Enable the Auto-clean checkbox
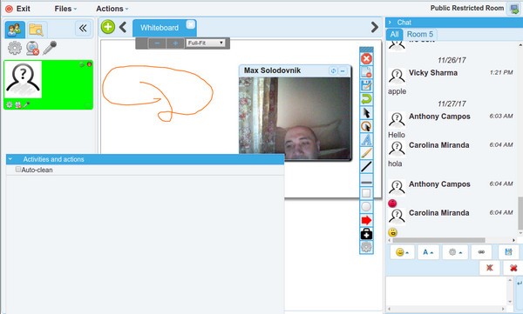This screenshot has height=314, width=523. click(18, 170)
